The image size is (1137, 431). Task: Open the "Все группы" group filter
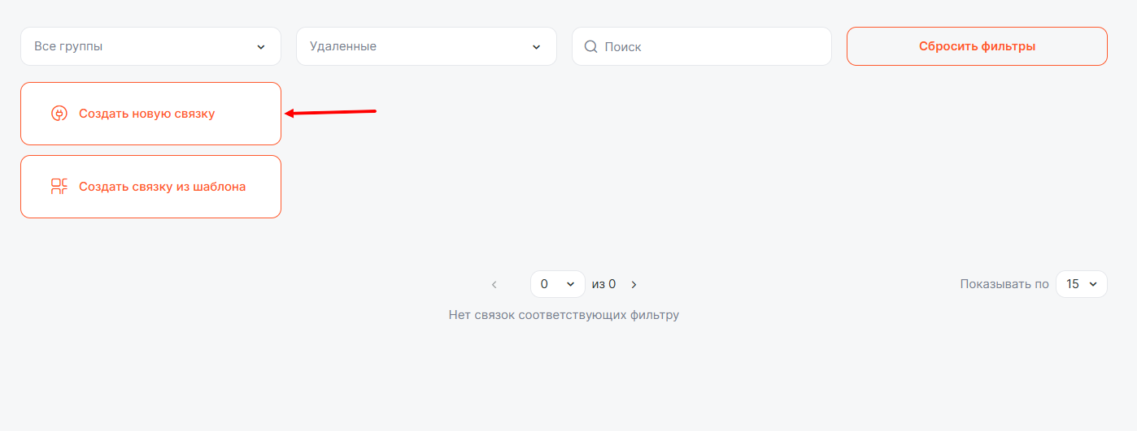[150, 46]
